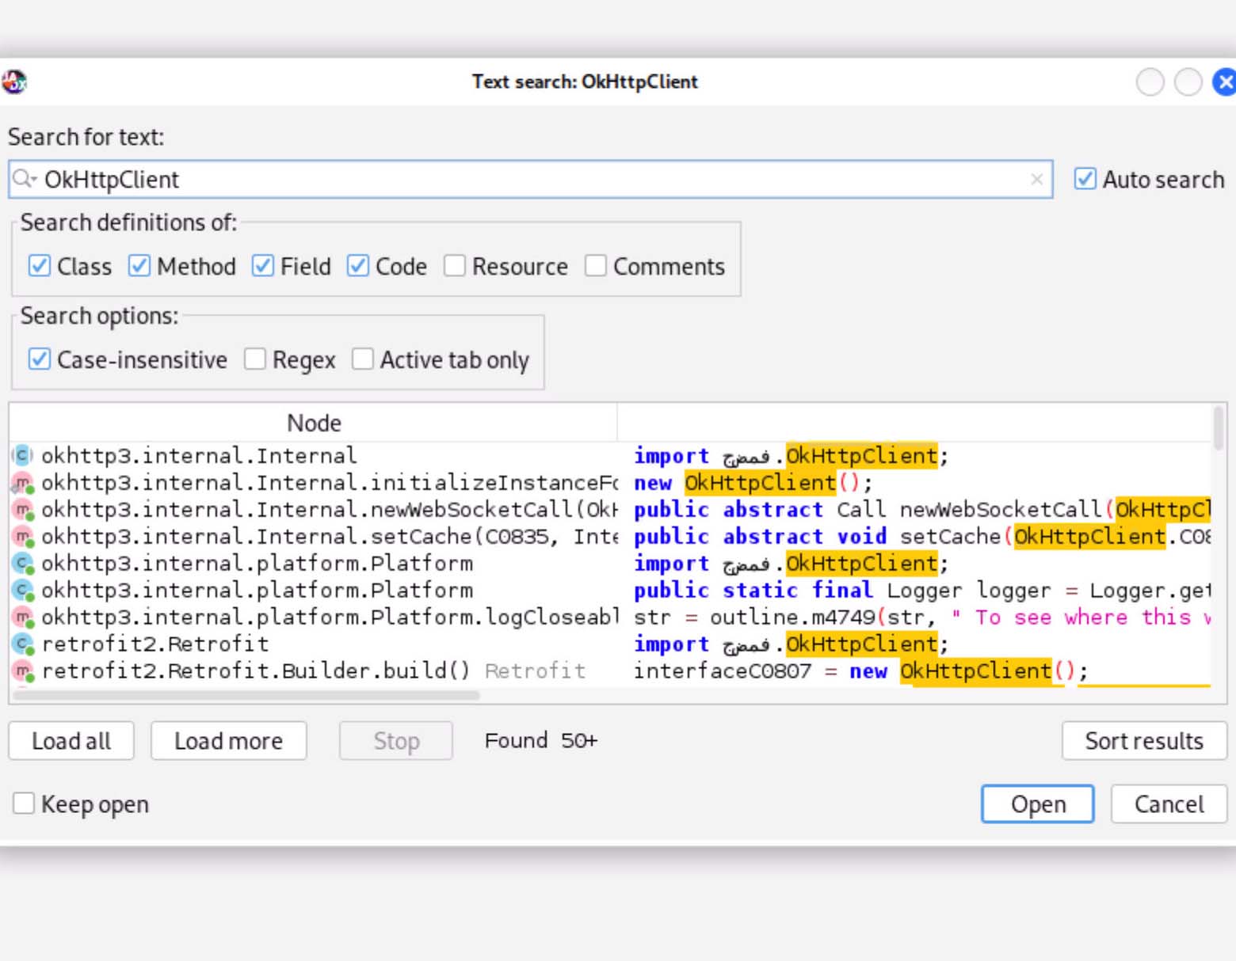Click the Sort results button
Screen dimensions: 1236x961
(x=1143, y=741)
